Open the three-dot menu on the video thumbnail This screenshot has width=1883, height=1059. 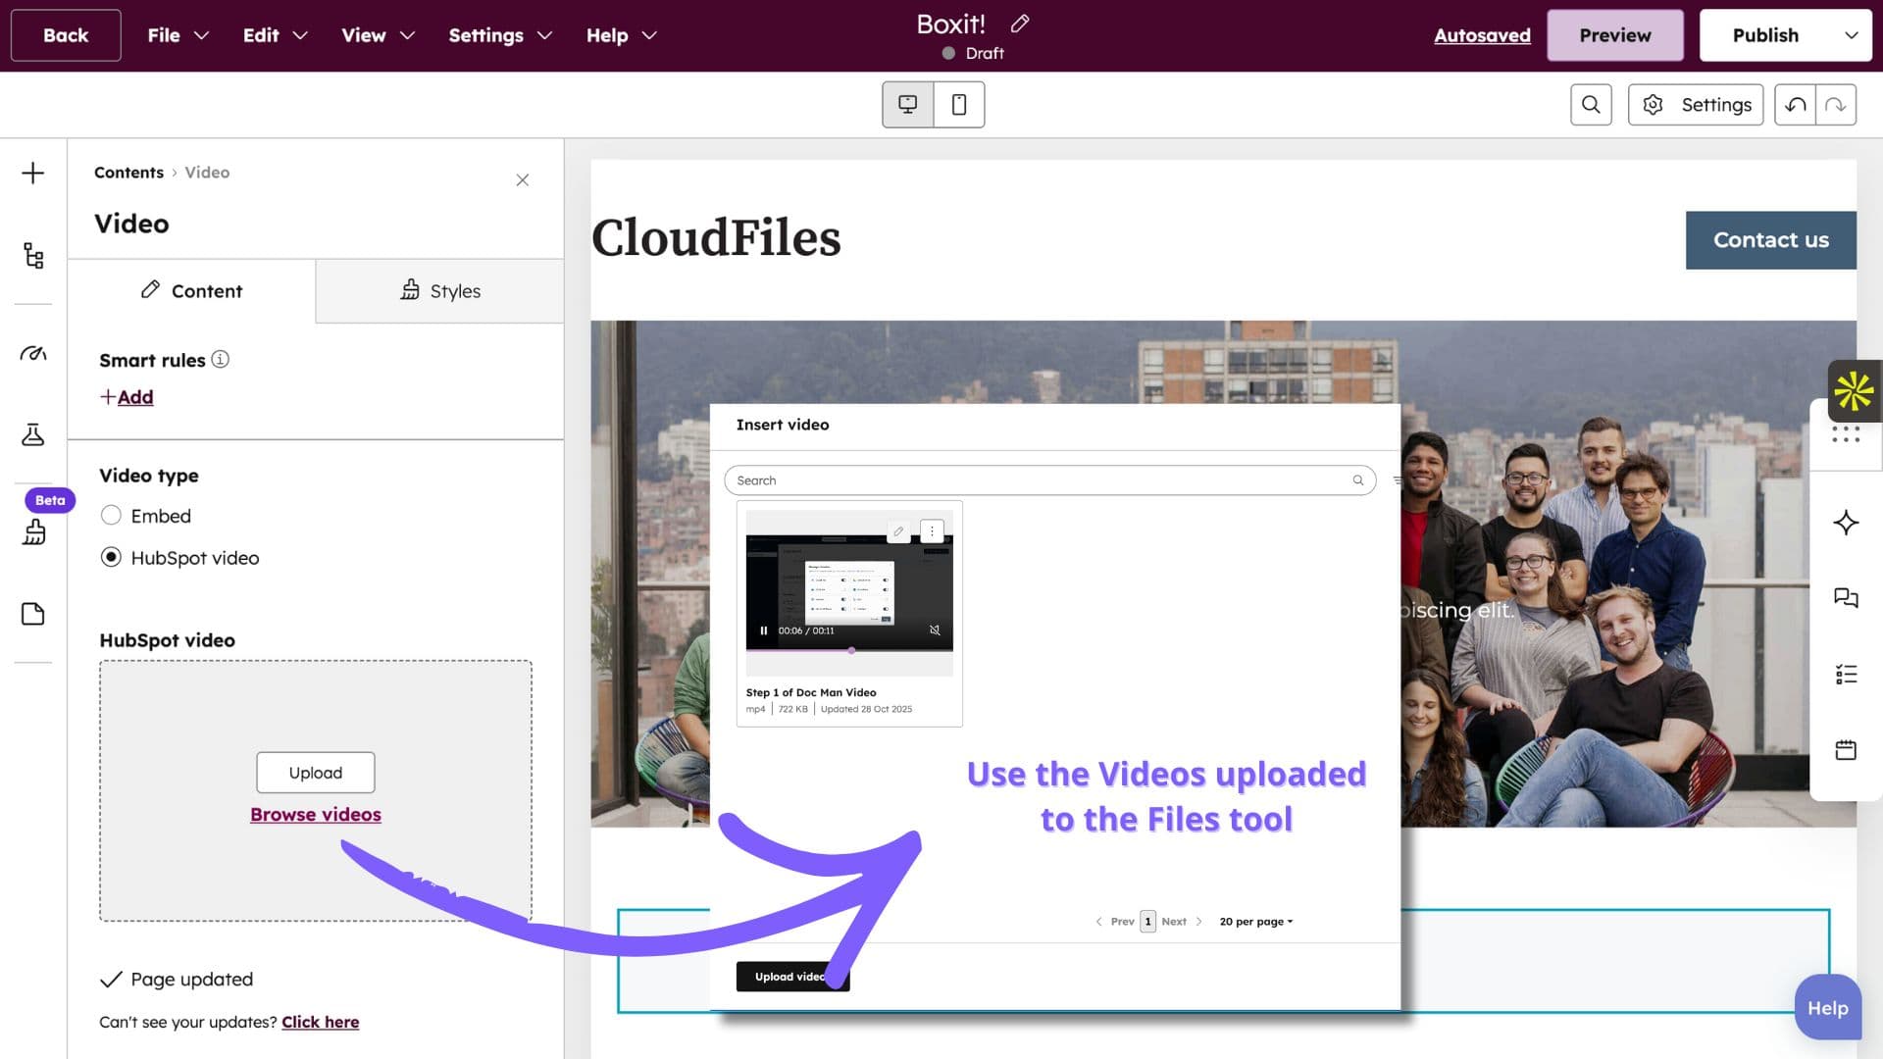pos(932,530)
